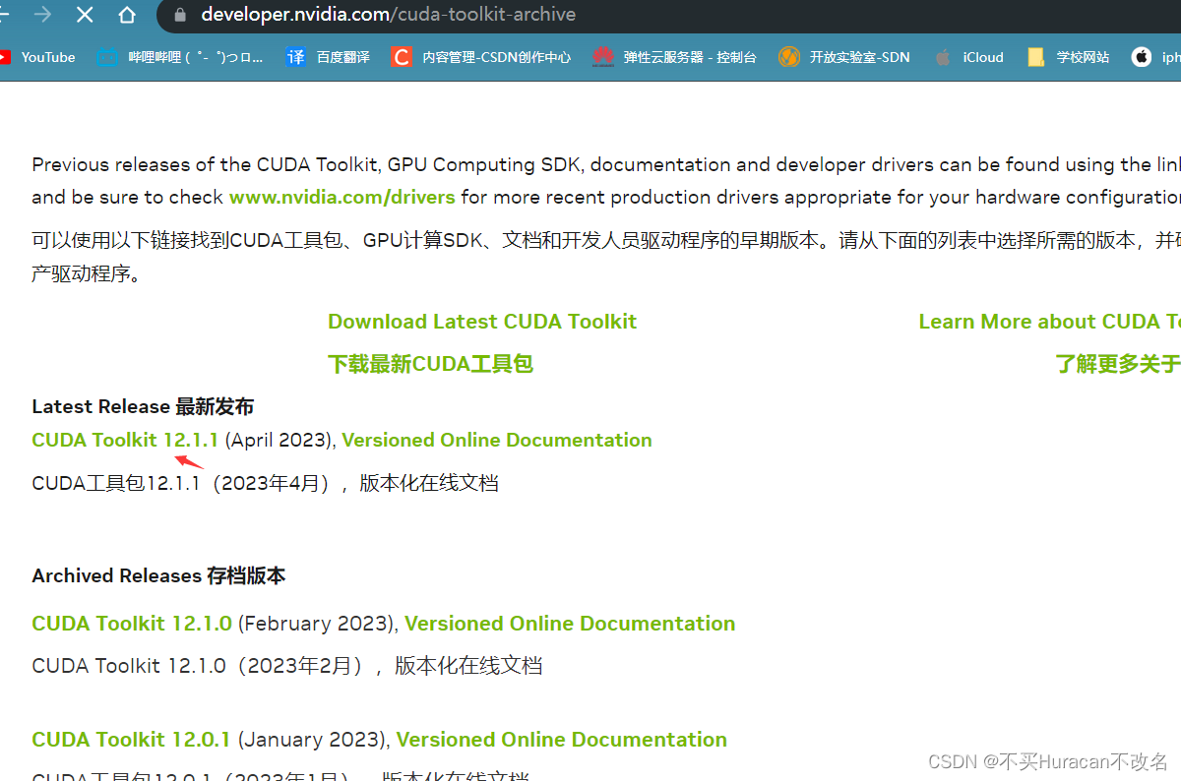
Task: Click the CSDN red C icon
Action: (x=401, y=57)
